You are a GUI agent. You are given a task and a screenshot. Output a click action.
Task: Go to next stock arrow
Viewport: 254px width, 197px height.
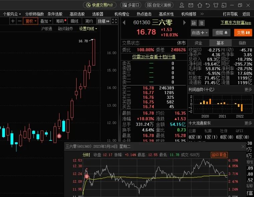coord(184,22)
